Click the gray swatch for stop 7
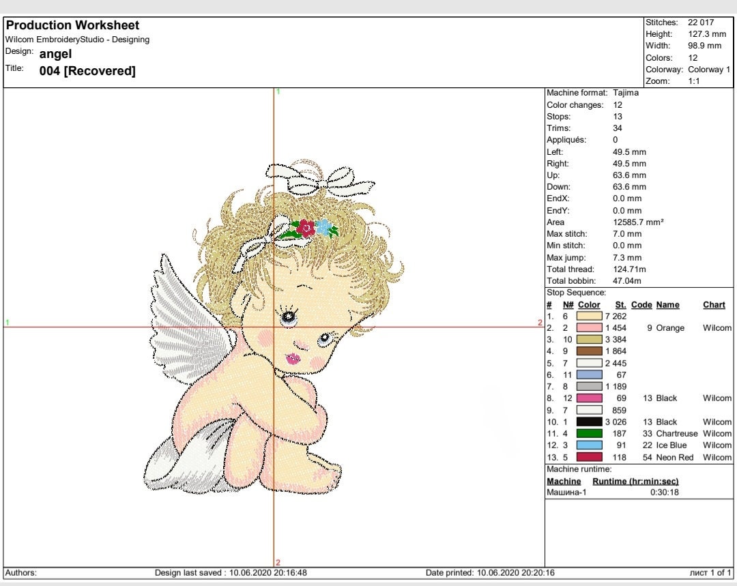737x586 pixels. click(x=588, y=386)
